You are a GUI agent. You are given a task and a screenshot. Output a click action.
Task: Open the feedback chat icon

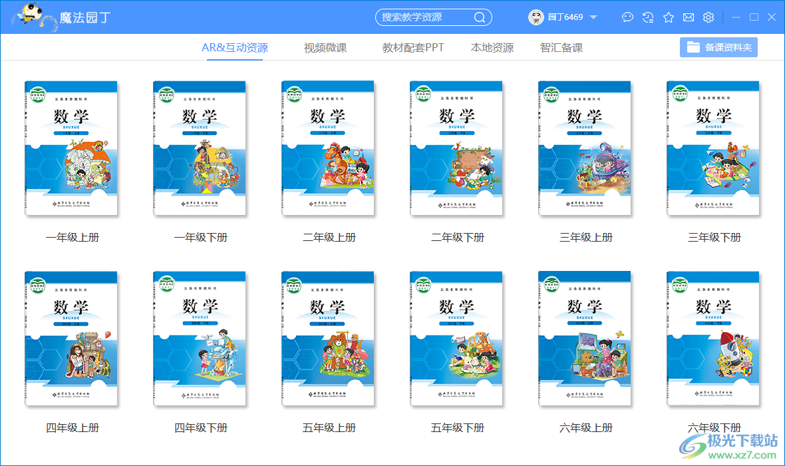coord(627,17)
